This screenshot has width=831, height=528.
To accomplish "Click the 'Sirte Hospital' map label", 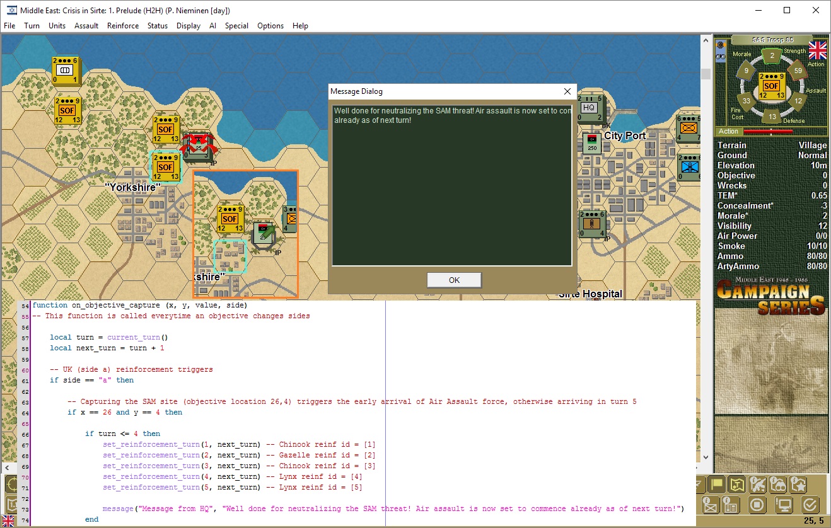I will [x=590, y=294].
